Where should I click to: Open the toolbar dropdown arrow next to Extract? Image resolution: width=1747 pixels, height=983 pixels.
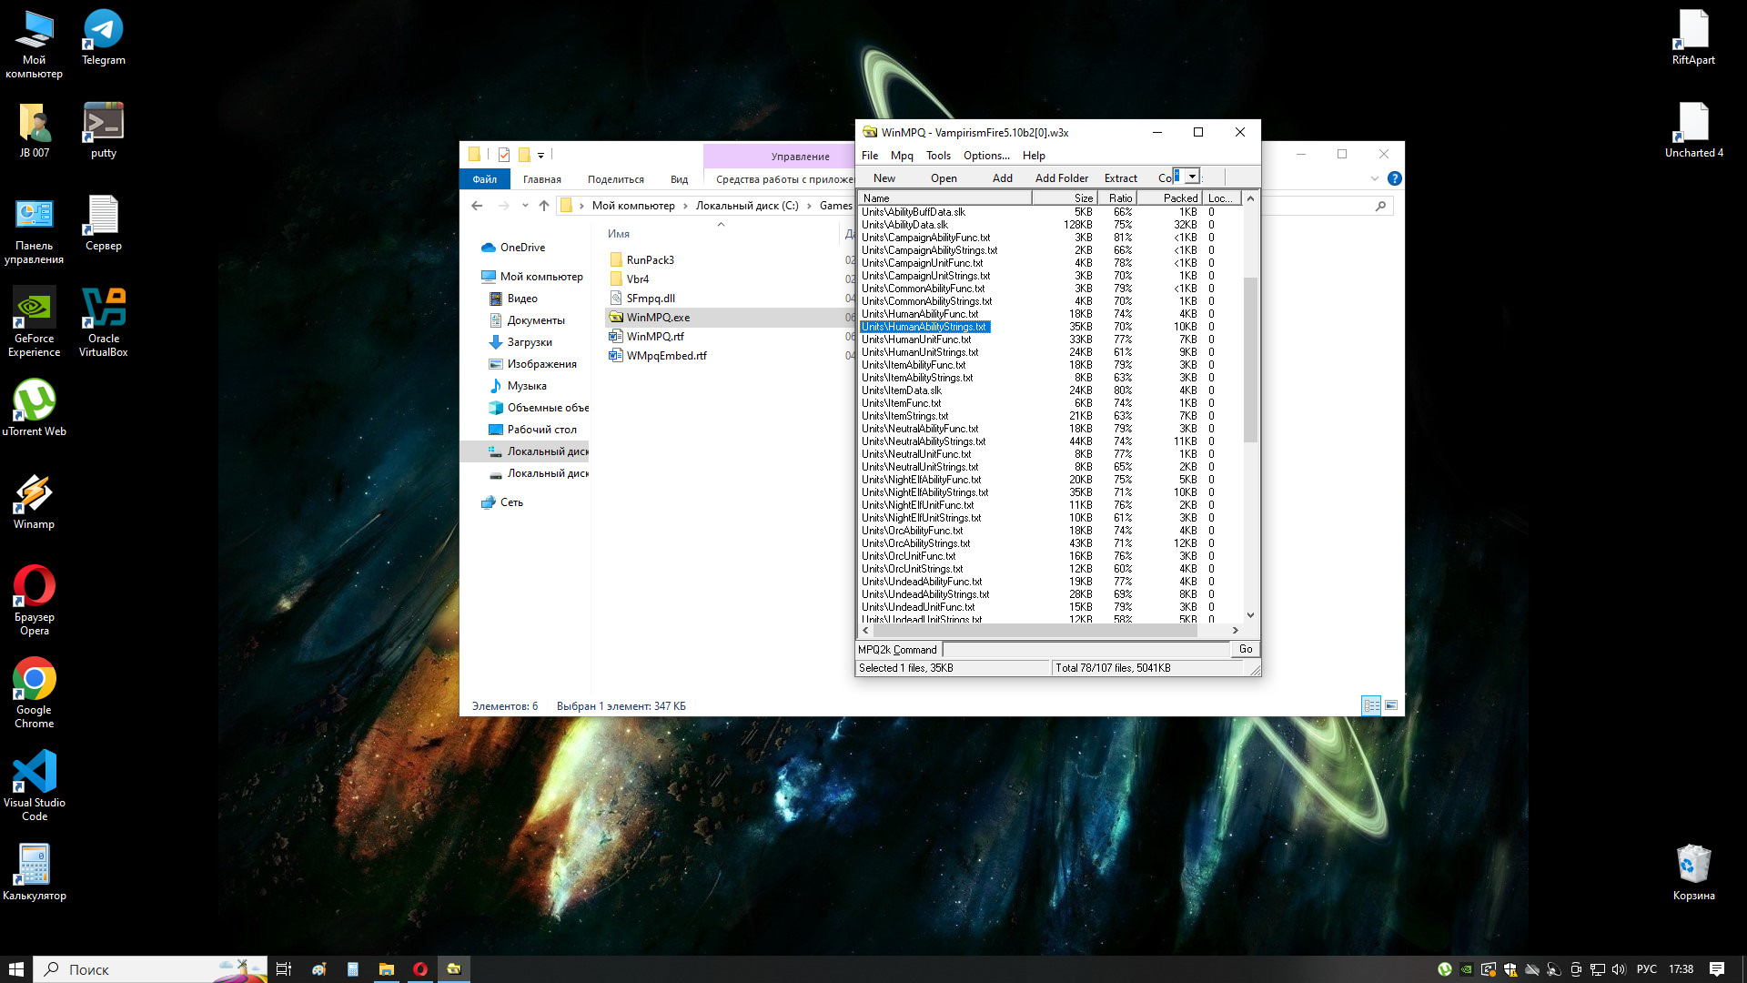click(x=1192, y=177)
